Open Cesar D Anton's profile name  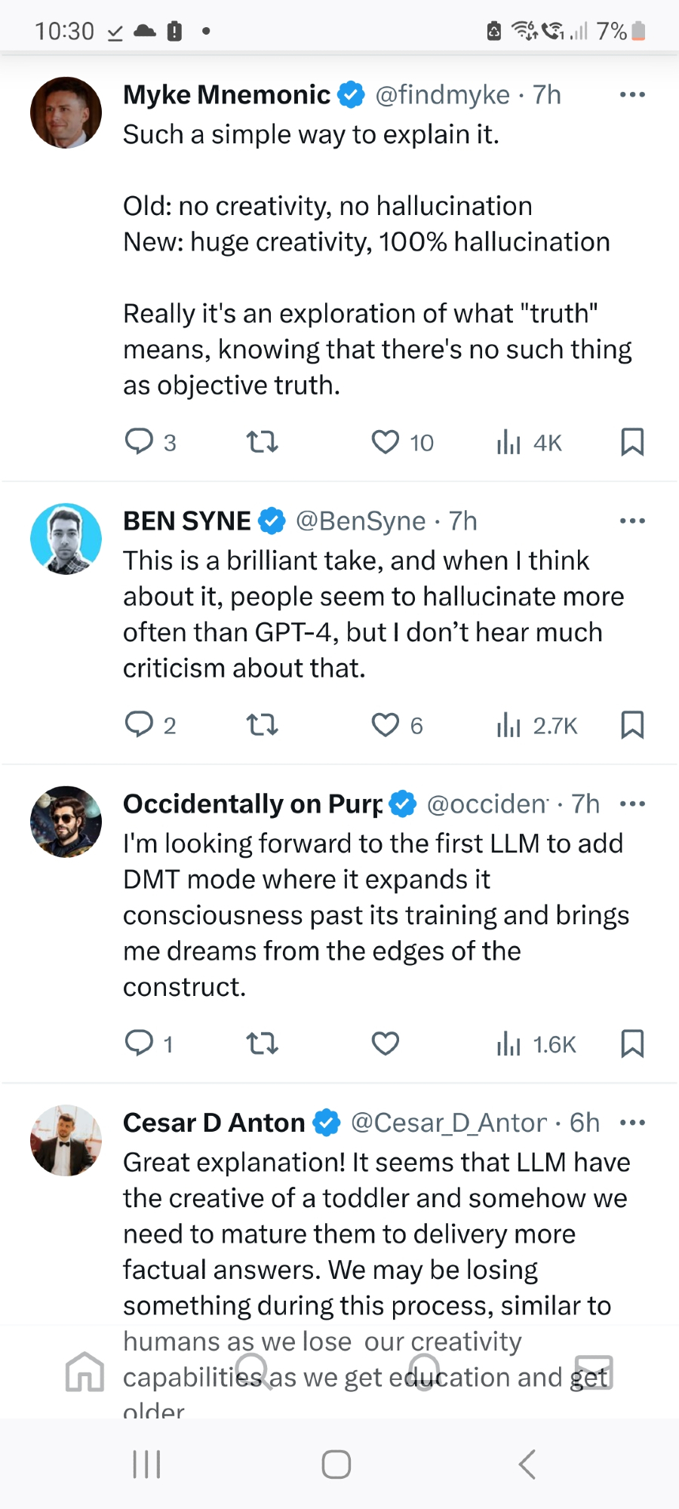(214, 1123)
